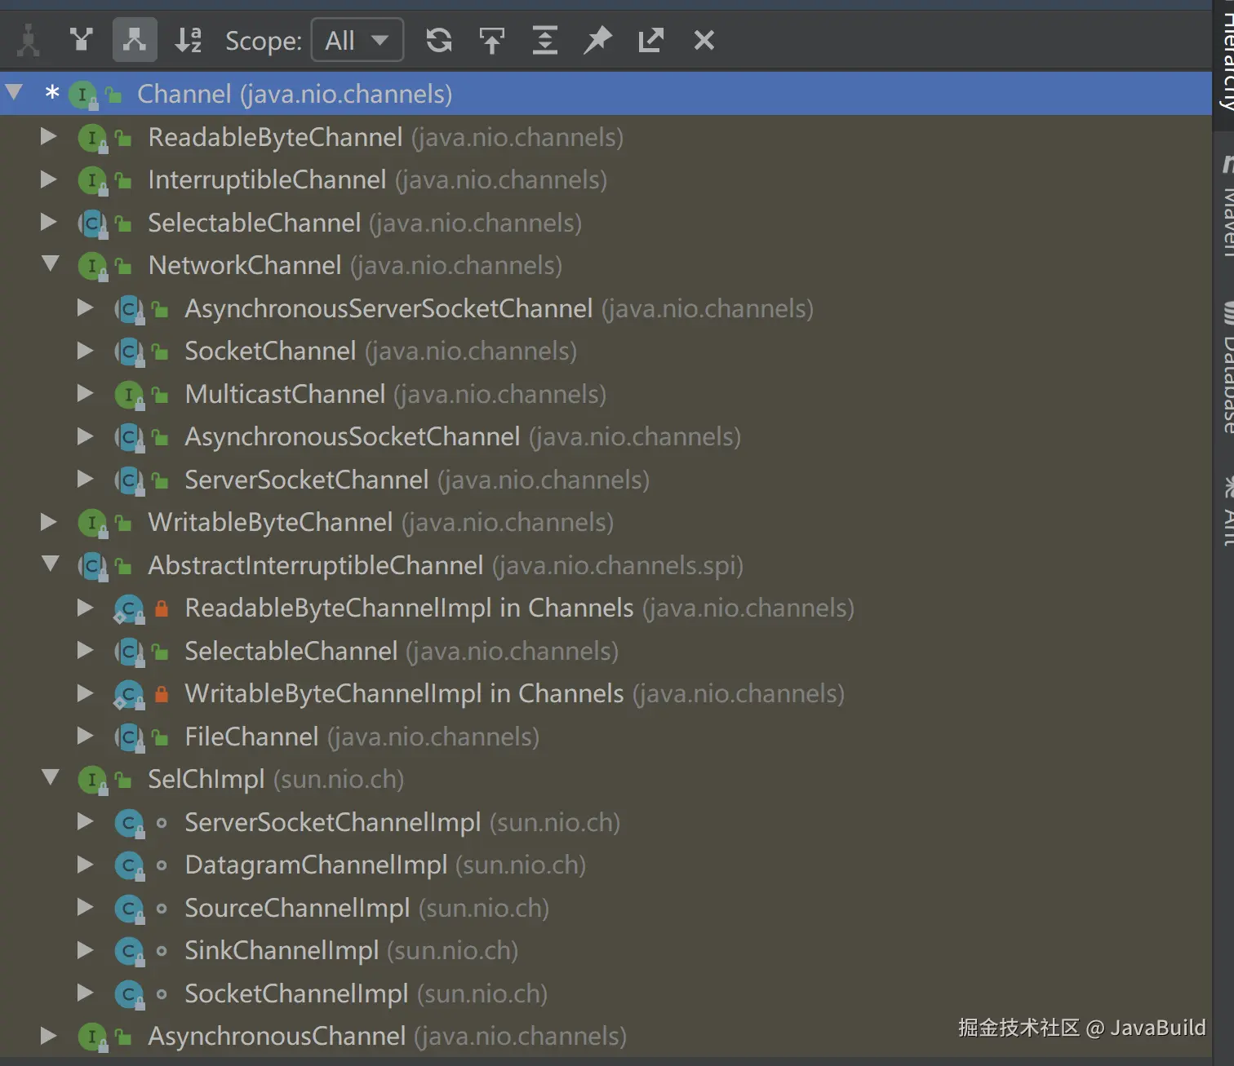Image resolution: width=1234 pixels, height=1066 pixels.
Task: Collapse the root Channel node
Action: coord(14,92)
